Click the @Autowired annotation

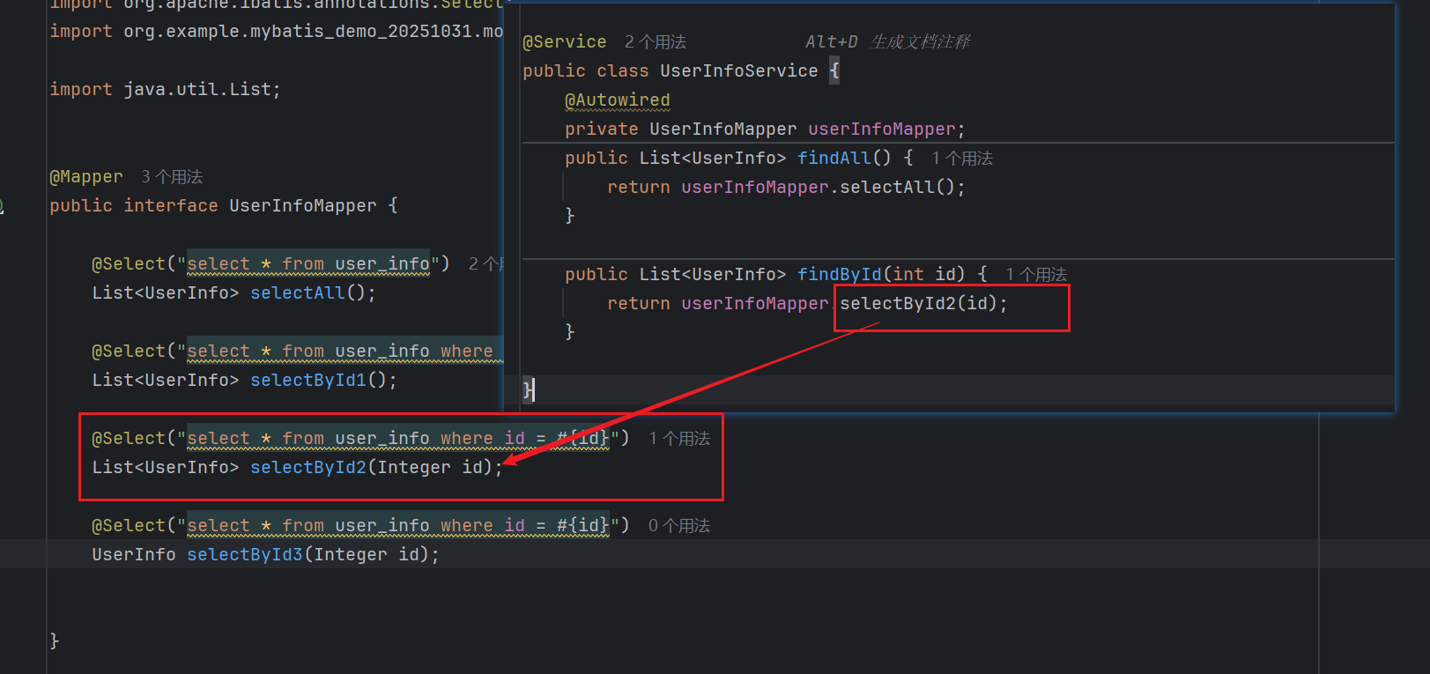[x=617, y=100]
